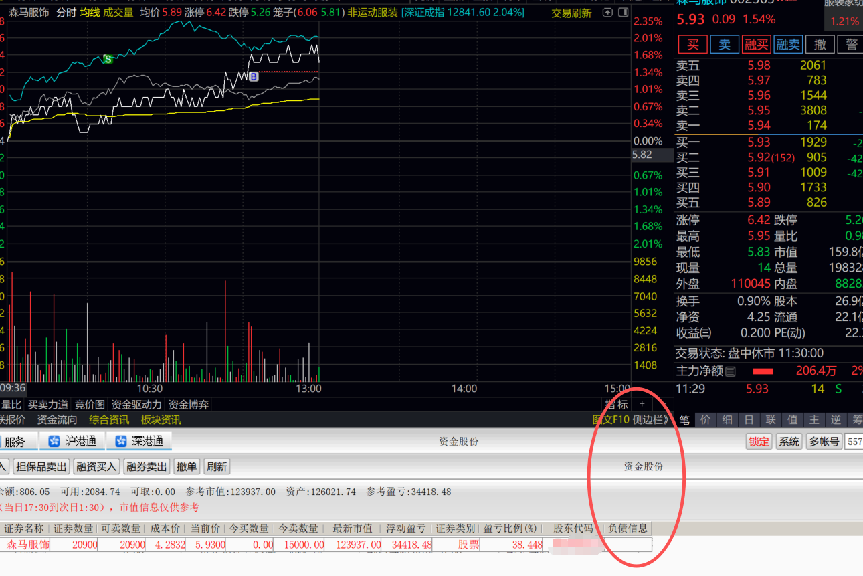Click the green S sell marker on chart
Screen dimensions: 863x576
point(107,59)
